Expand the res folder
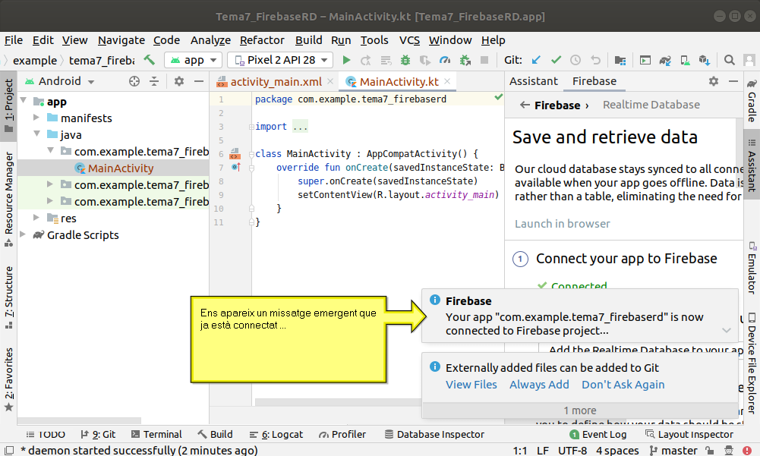 click(36, 218)
